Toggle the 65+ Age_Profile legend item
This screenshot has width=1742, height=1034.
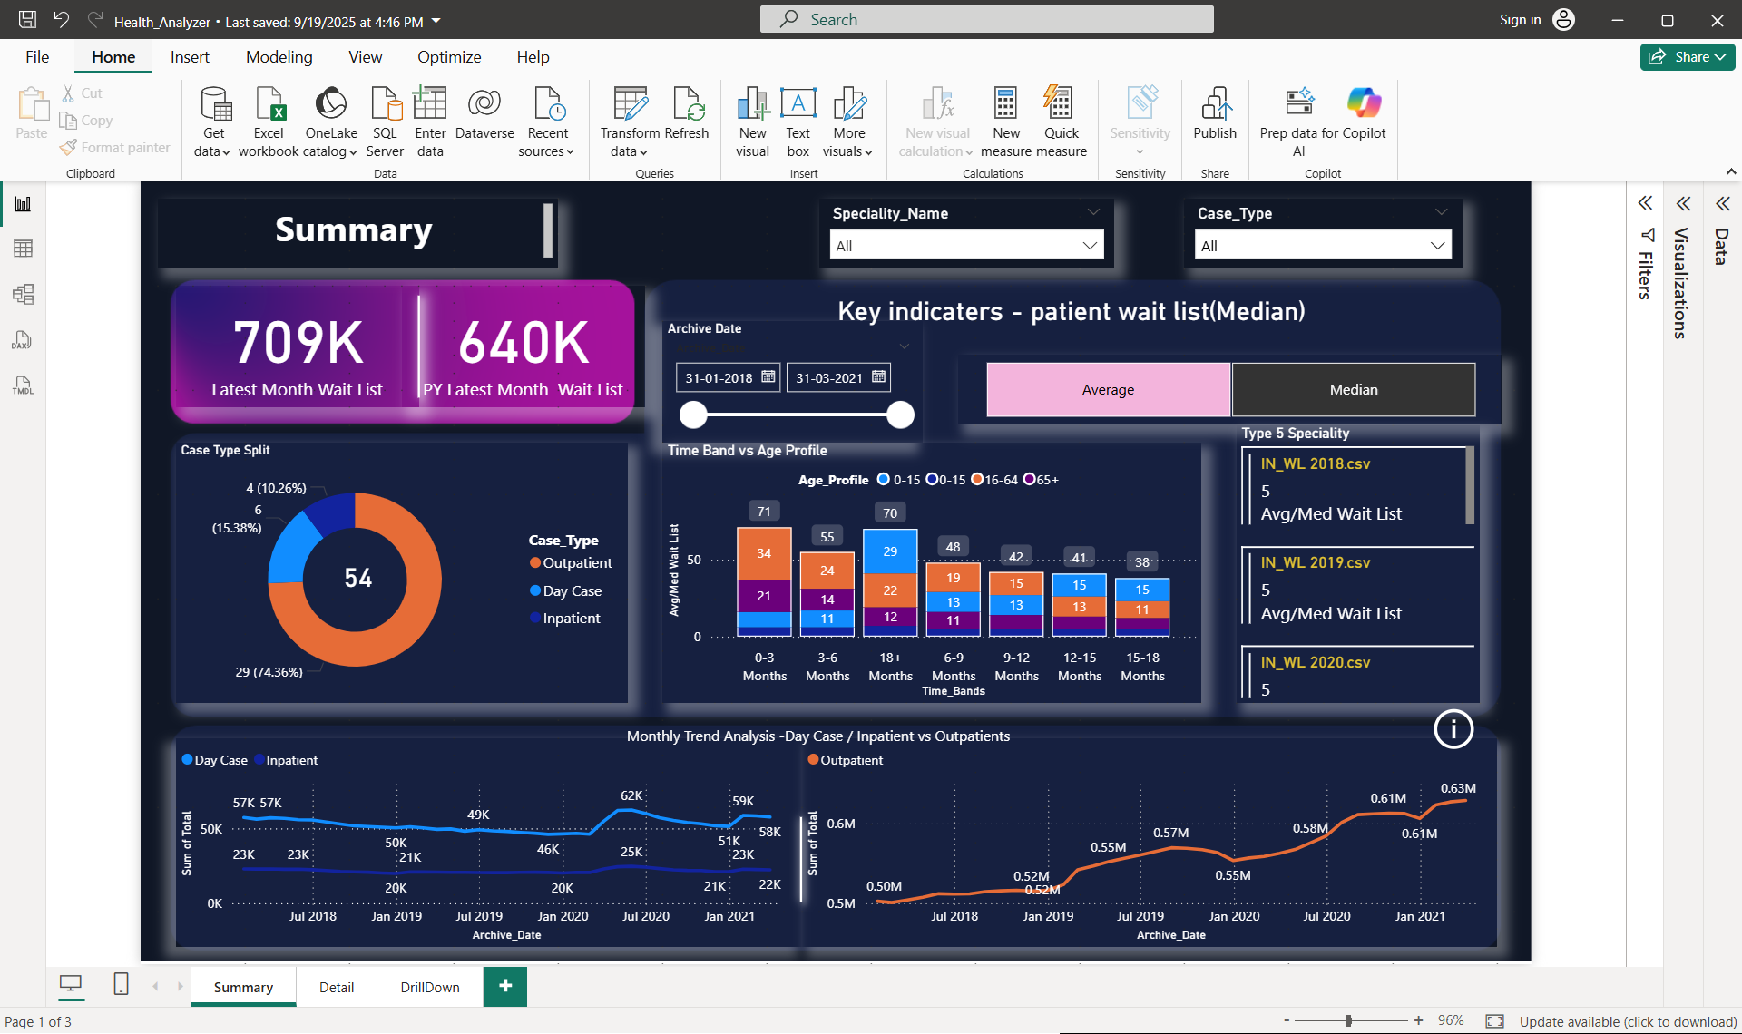(1041, 480)
